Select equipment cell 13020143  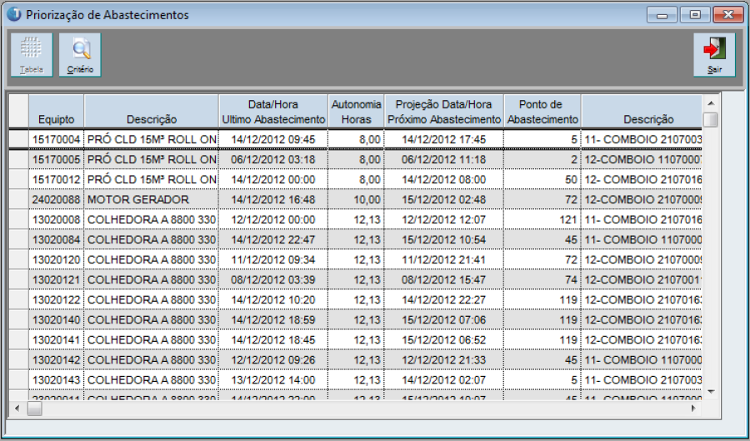pos(57,380)
